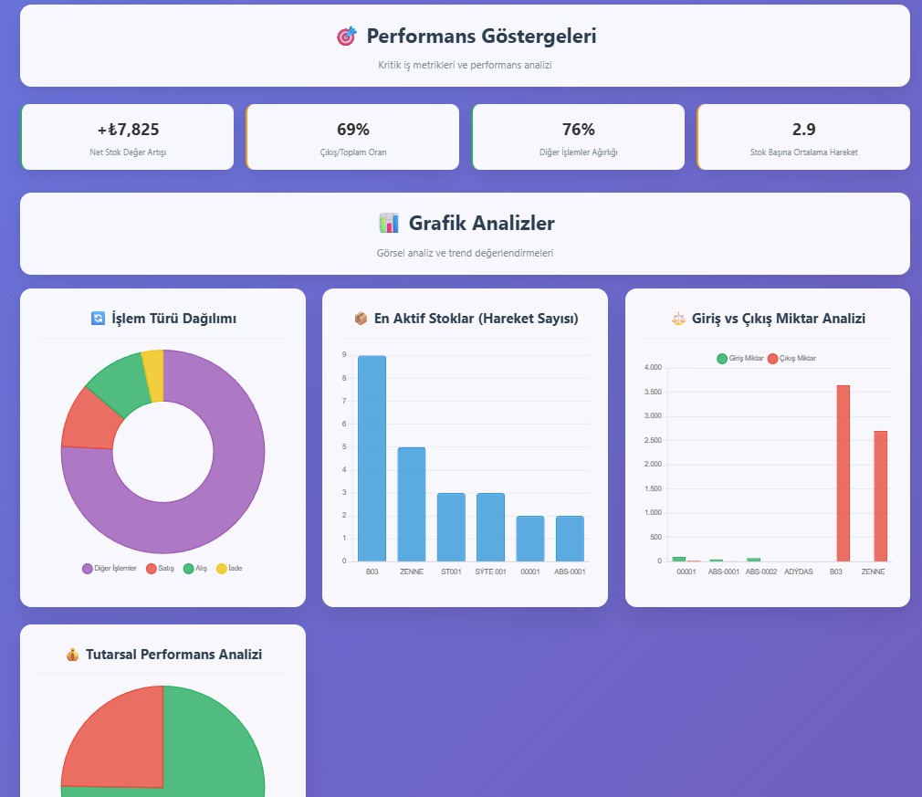Click the Çıkış/Toplam Oran label
This screenshot has width=922, height=797.
tap(352, 152)
